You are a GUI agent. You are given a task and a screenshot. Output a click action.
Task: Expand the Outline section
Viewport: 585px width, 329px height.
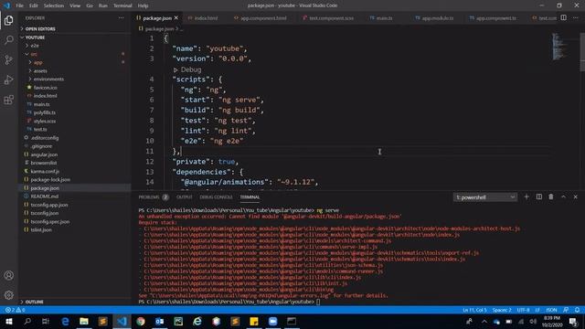pyautogui.click(x=35, y=302)
